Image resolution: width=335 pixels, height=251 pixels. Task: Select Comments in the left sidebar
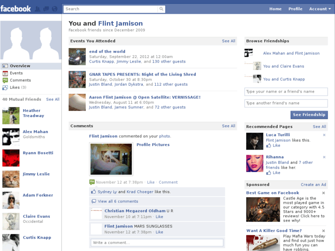point(31,80)
